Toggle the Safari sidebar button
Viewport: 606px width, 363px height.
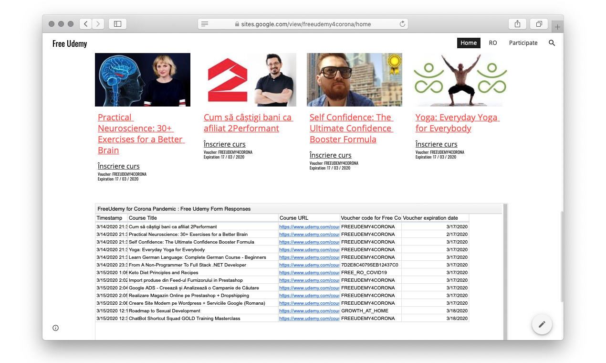coord(117,23)
